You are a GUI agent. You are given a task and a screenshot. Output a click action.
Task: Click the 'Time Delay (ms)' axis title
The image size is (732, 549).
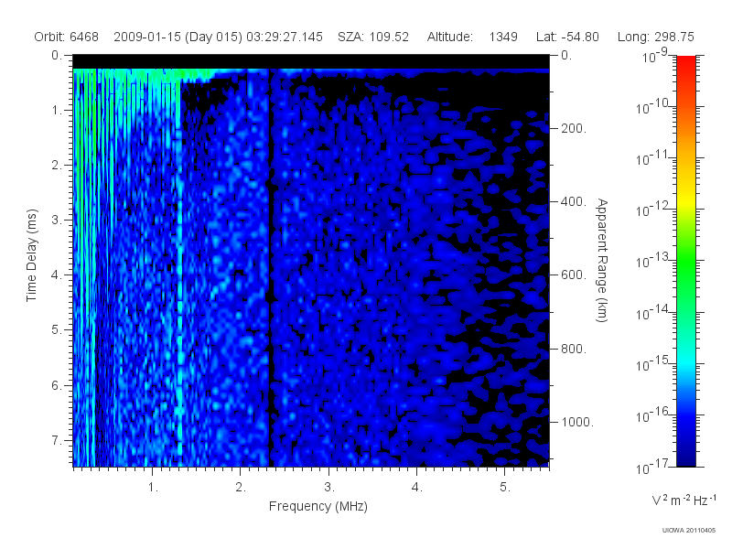(31, 255)
